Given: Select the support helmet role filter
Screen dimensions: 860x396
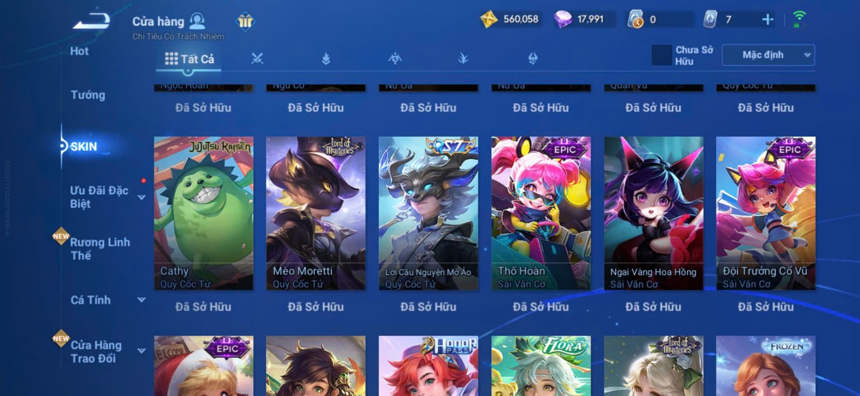Looking at the screenshot, I should click(x=533, y=58).
